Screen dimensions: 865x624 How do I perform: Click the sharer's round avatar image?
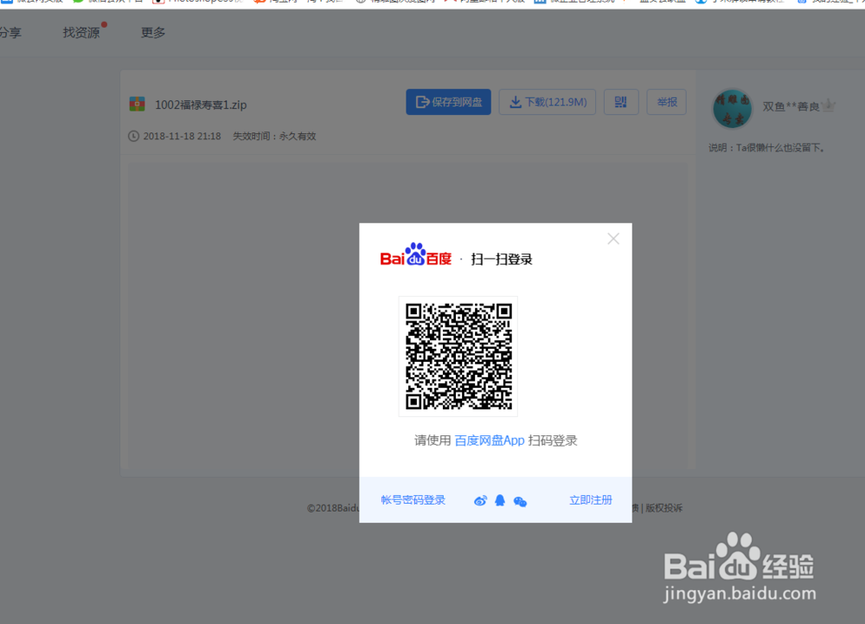(732, 109)
